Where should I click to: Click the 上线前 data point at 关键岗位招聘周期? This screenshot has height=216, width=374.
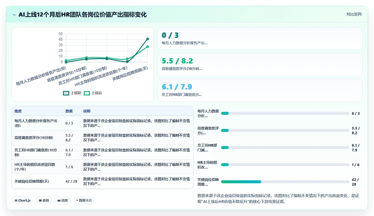click(147, 39)
